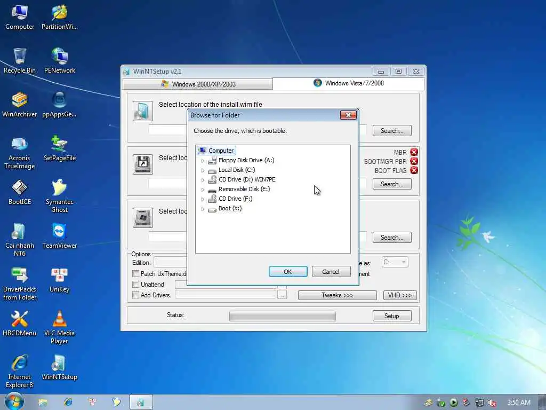
Task: Click the Add Drivers browse ellipsis button
Action: coord(282,295)
